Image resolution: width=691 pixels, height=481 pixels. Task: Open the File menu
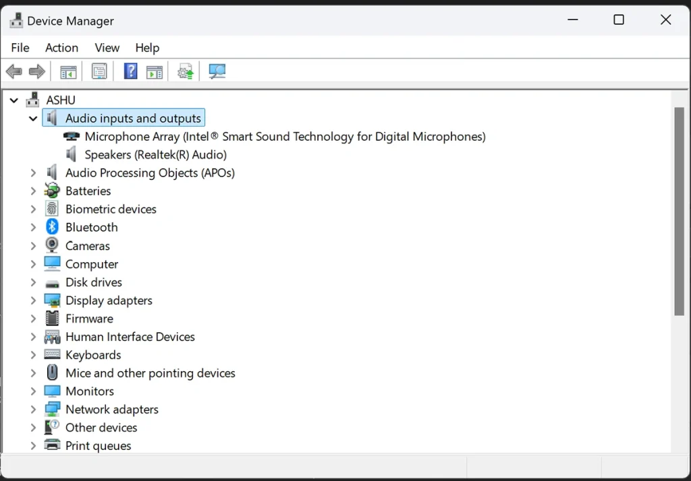pyautogui.click(x=20, y=48)
